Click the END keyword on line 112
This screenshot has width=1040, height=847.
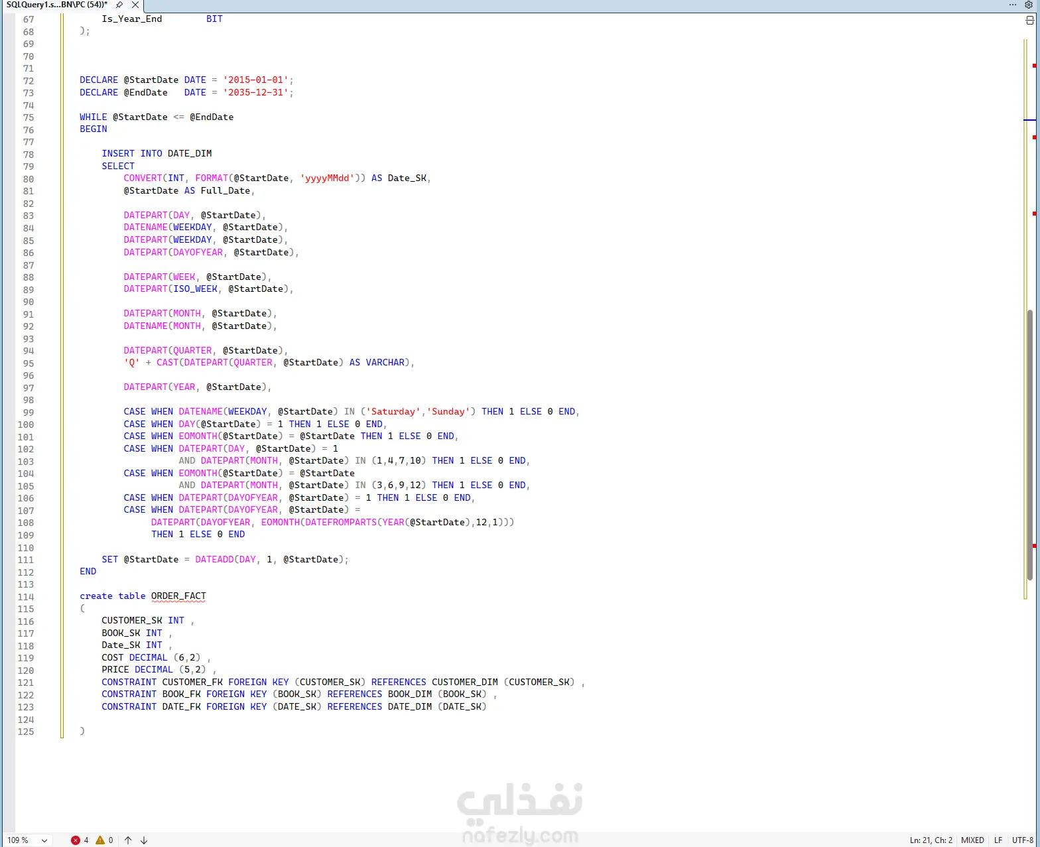click(x=88, y=571)
